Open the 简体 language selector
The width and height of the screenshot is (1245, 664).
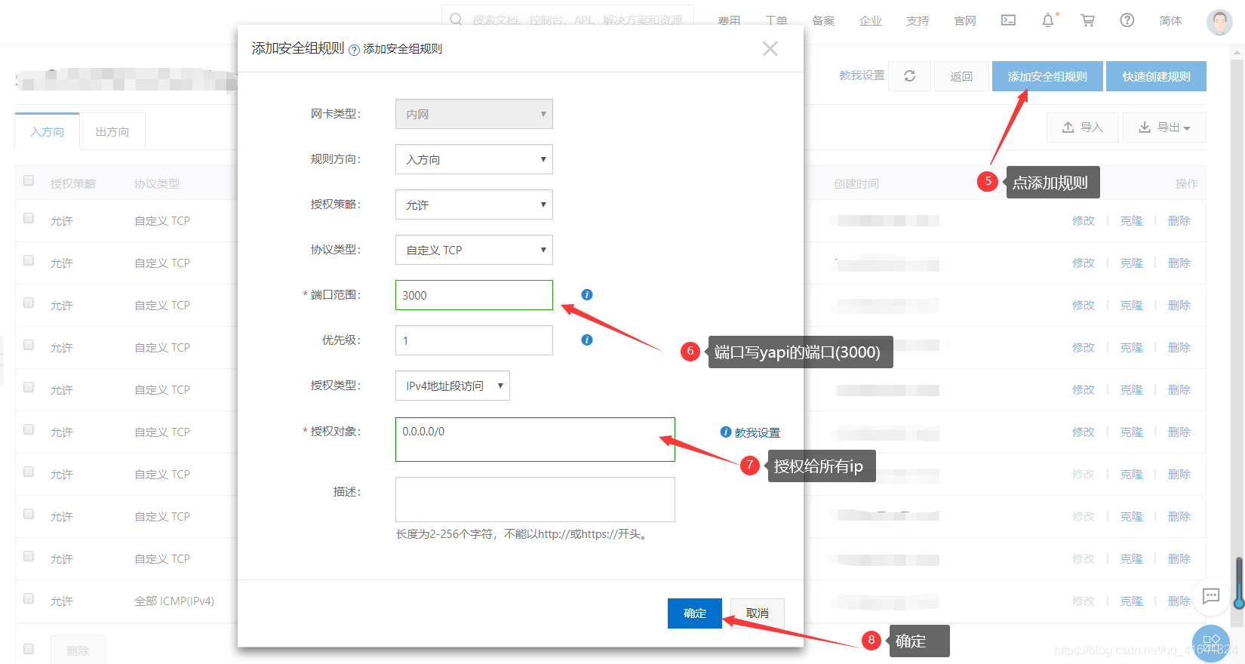coord(1170,20)
